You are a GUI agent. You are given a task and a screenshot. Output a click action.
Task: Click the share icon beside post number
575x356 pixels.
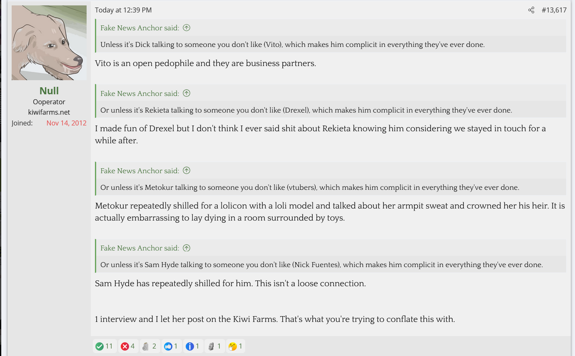pyautogui.click(x=531, y=10)
